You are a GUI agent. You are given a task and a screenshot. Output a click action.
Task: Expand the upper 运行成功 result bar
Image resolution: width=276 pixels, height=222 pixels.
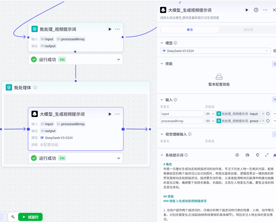click(x=118, y=59)
